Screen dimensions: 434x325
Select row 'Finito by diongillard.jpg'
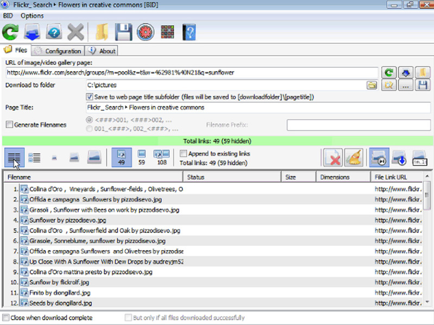point(213,292)
